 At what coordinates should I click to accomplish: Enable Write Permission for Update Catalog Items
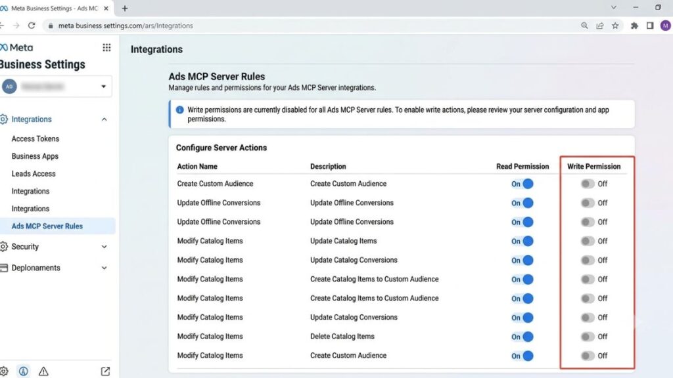pos(588,241)
